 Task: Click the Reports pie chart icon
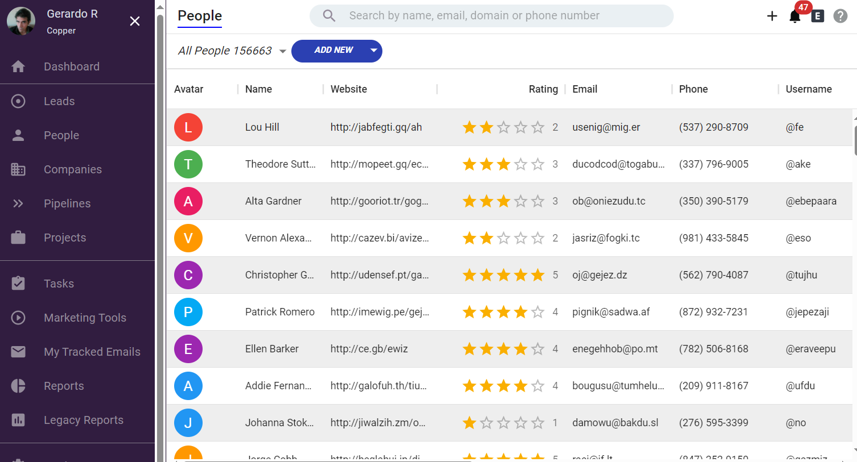18,386
